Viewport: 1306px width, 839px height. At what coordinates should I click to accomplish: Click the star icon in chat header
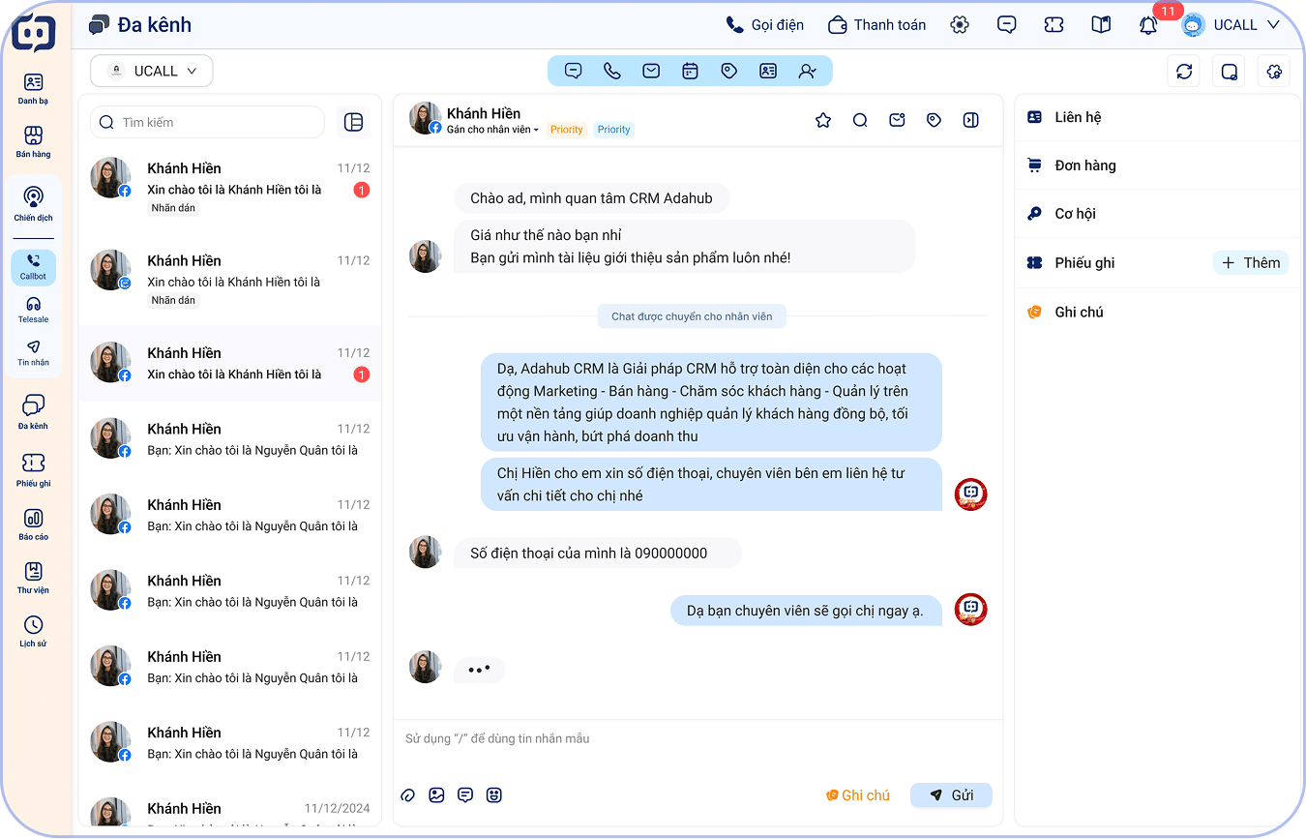click(x=823, y=120)
